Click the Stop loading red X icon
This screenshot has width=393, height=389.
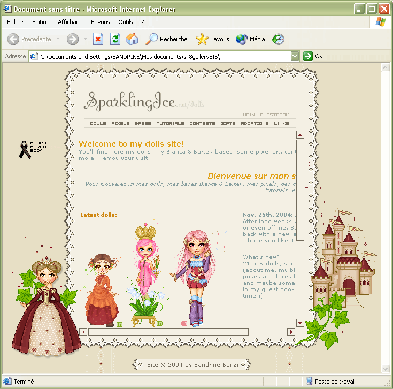(98, 39)
